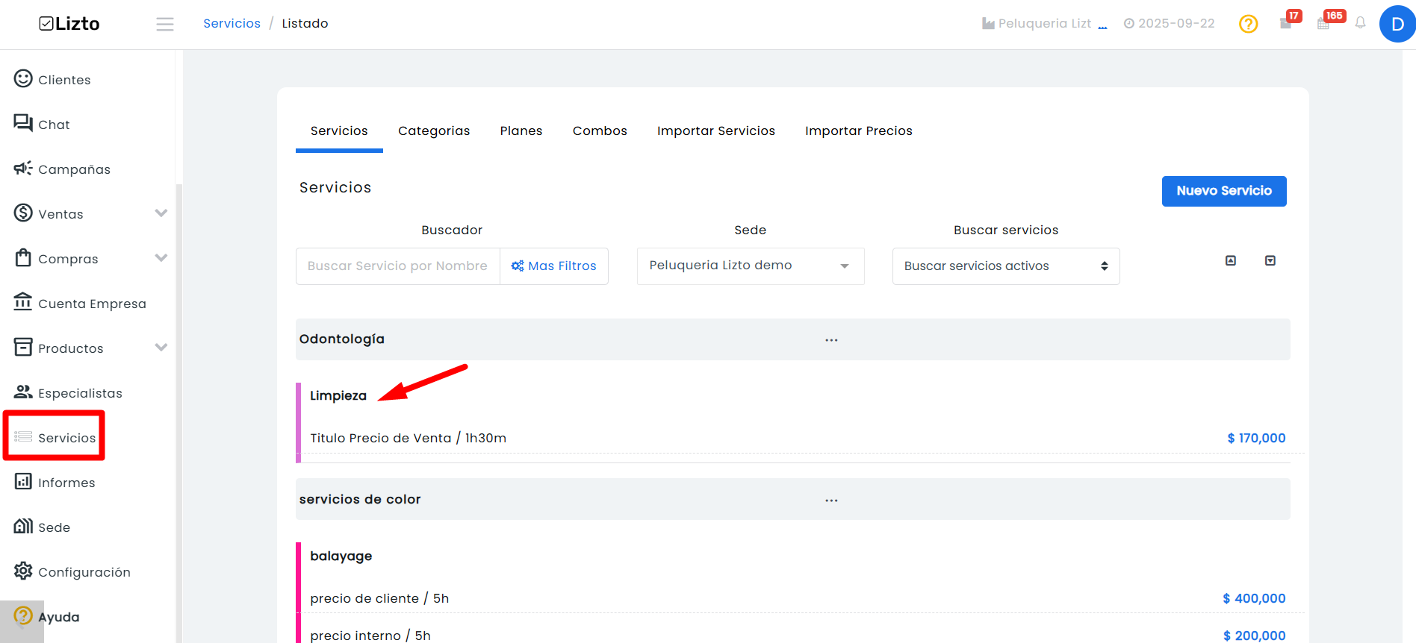Click the Buscar Servicio por Nombre field
1416x643 pixels.
point(398,266)
